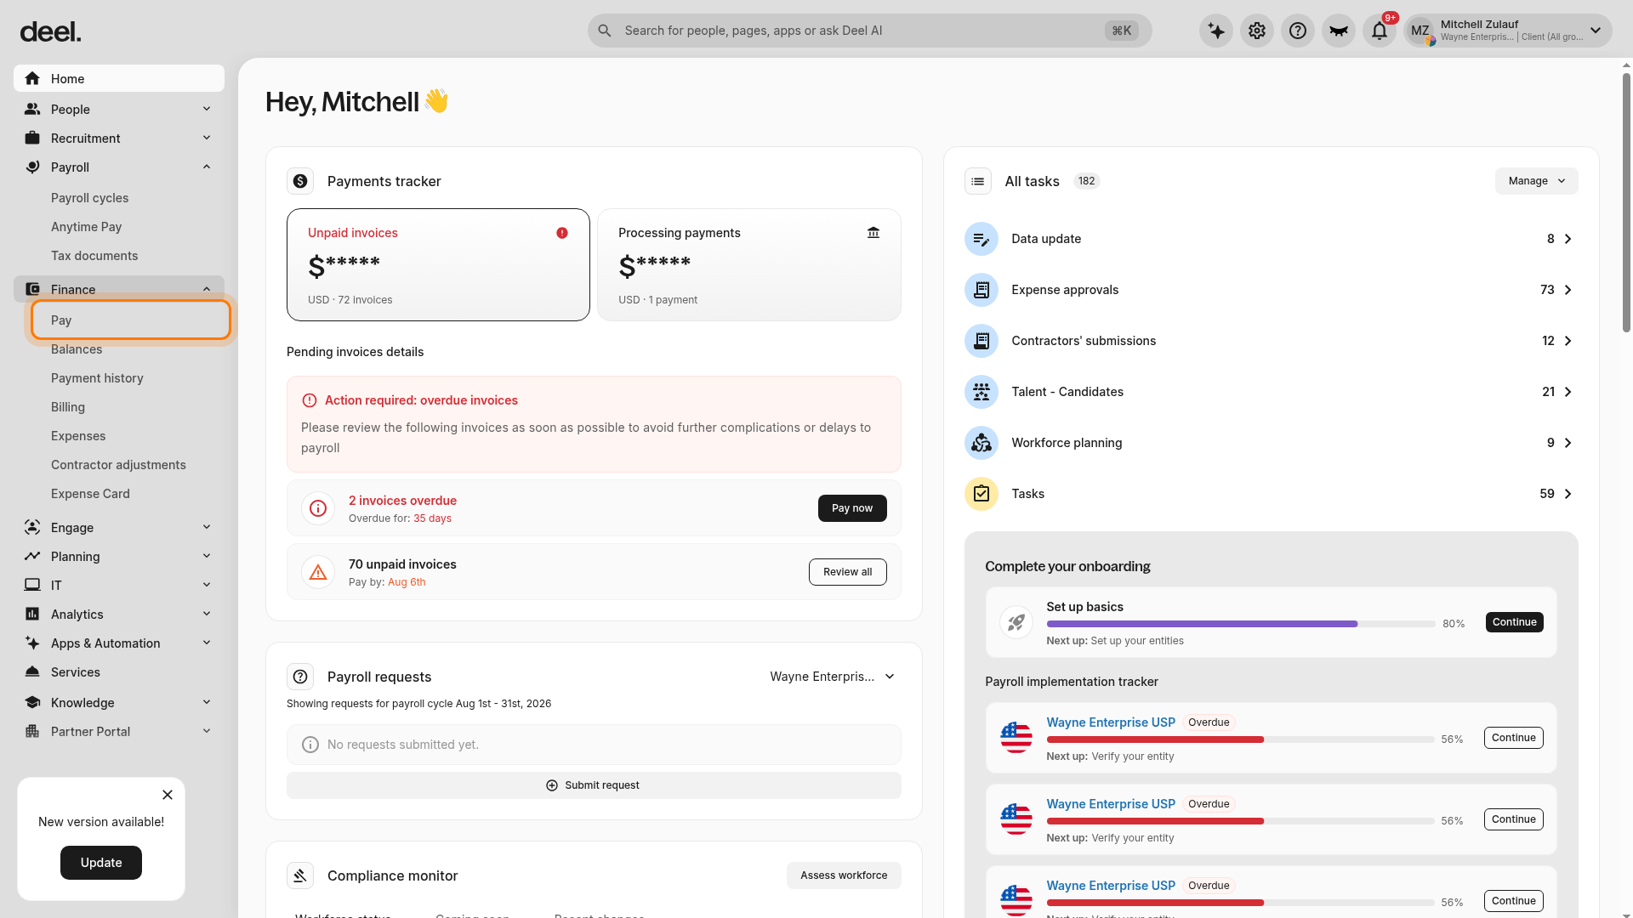Click the Payroll requests question icon
The width and height of the screenshot is (1633, 918).
pos(300,677)
